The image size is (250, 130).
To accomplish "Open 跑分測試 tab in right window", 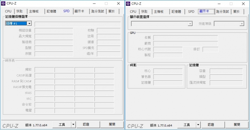I will coord(223,12).
